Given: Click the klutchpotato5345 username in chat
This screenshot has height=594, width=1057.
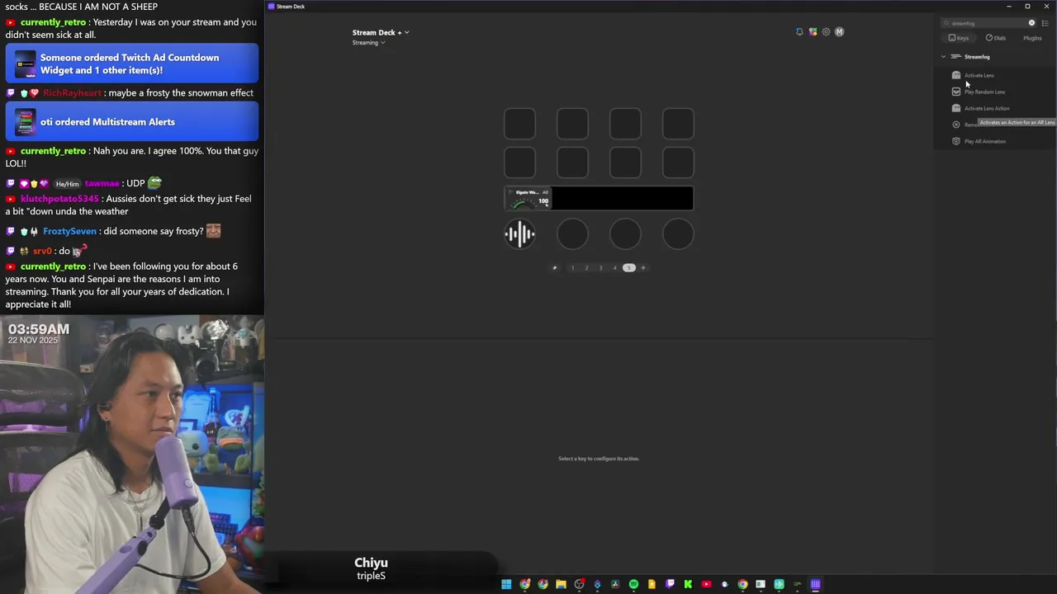Looking at the screenshot, I should (59, 199).
